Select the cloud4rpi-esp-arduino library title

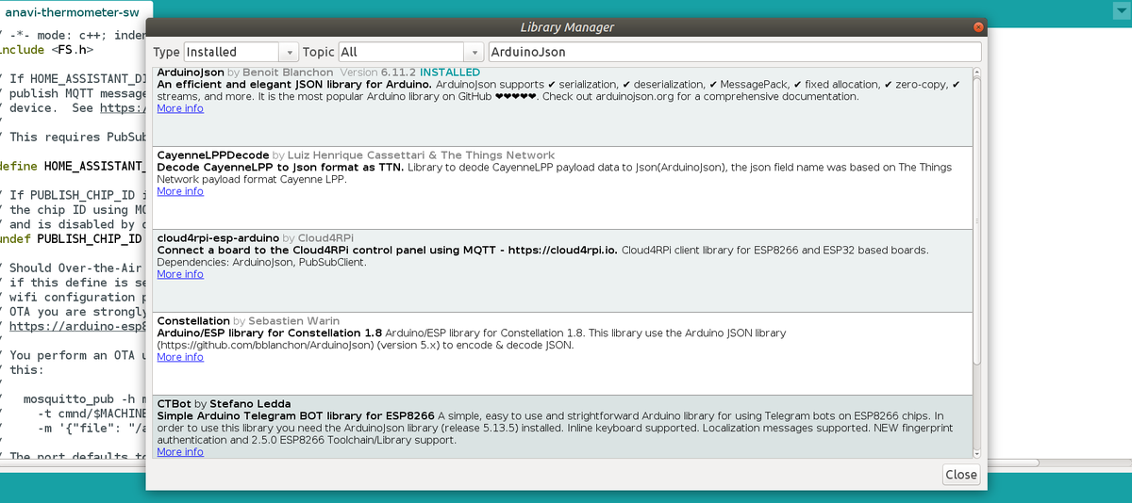[218, 238]
